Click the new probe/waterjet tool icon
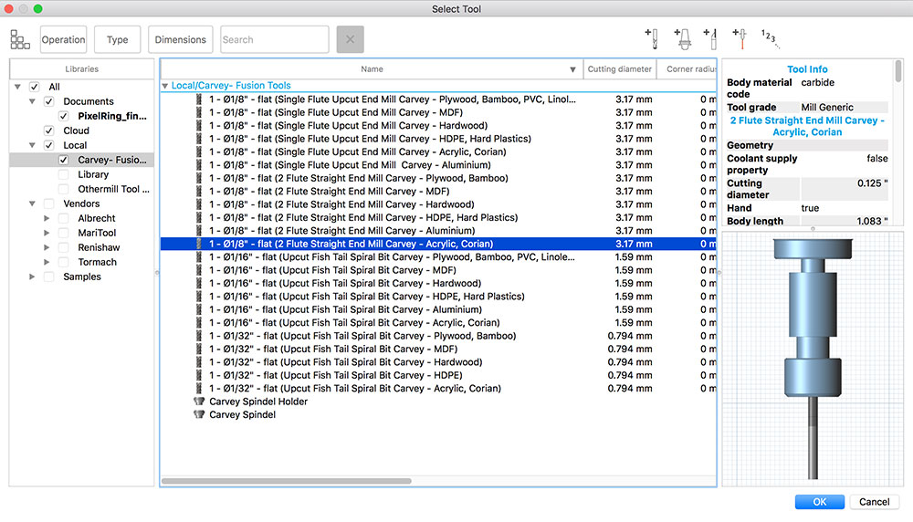Image resolution: width=913 pixels, height=522 pixels. [740, 38]
